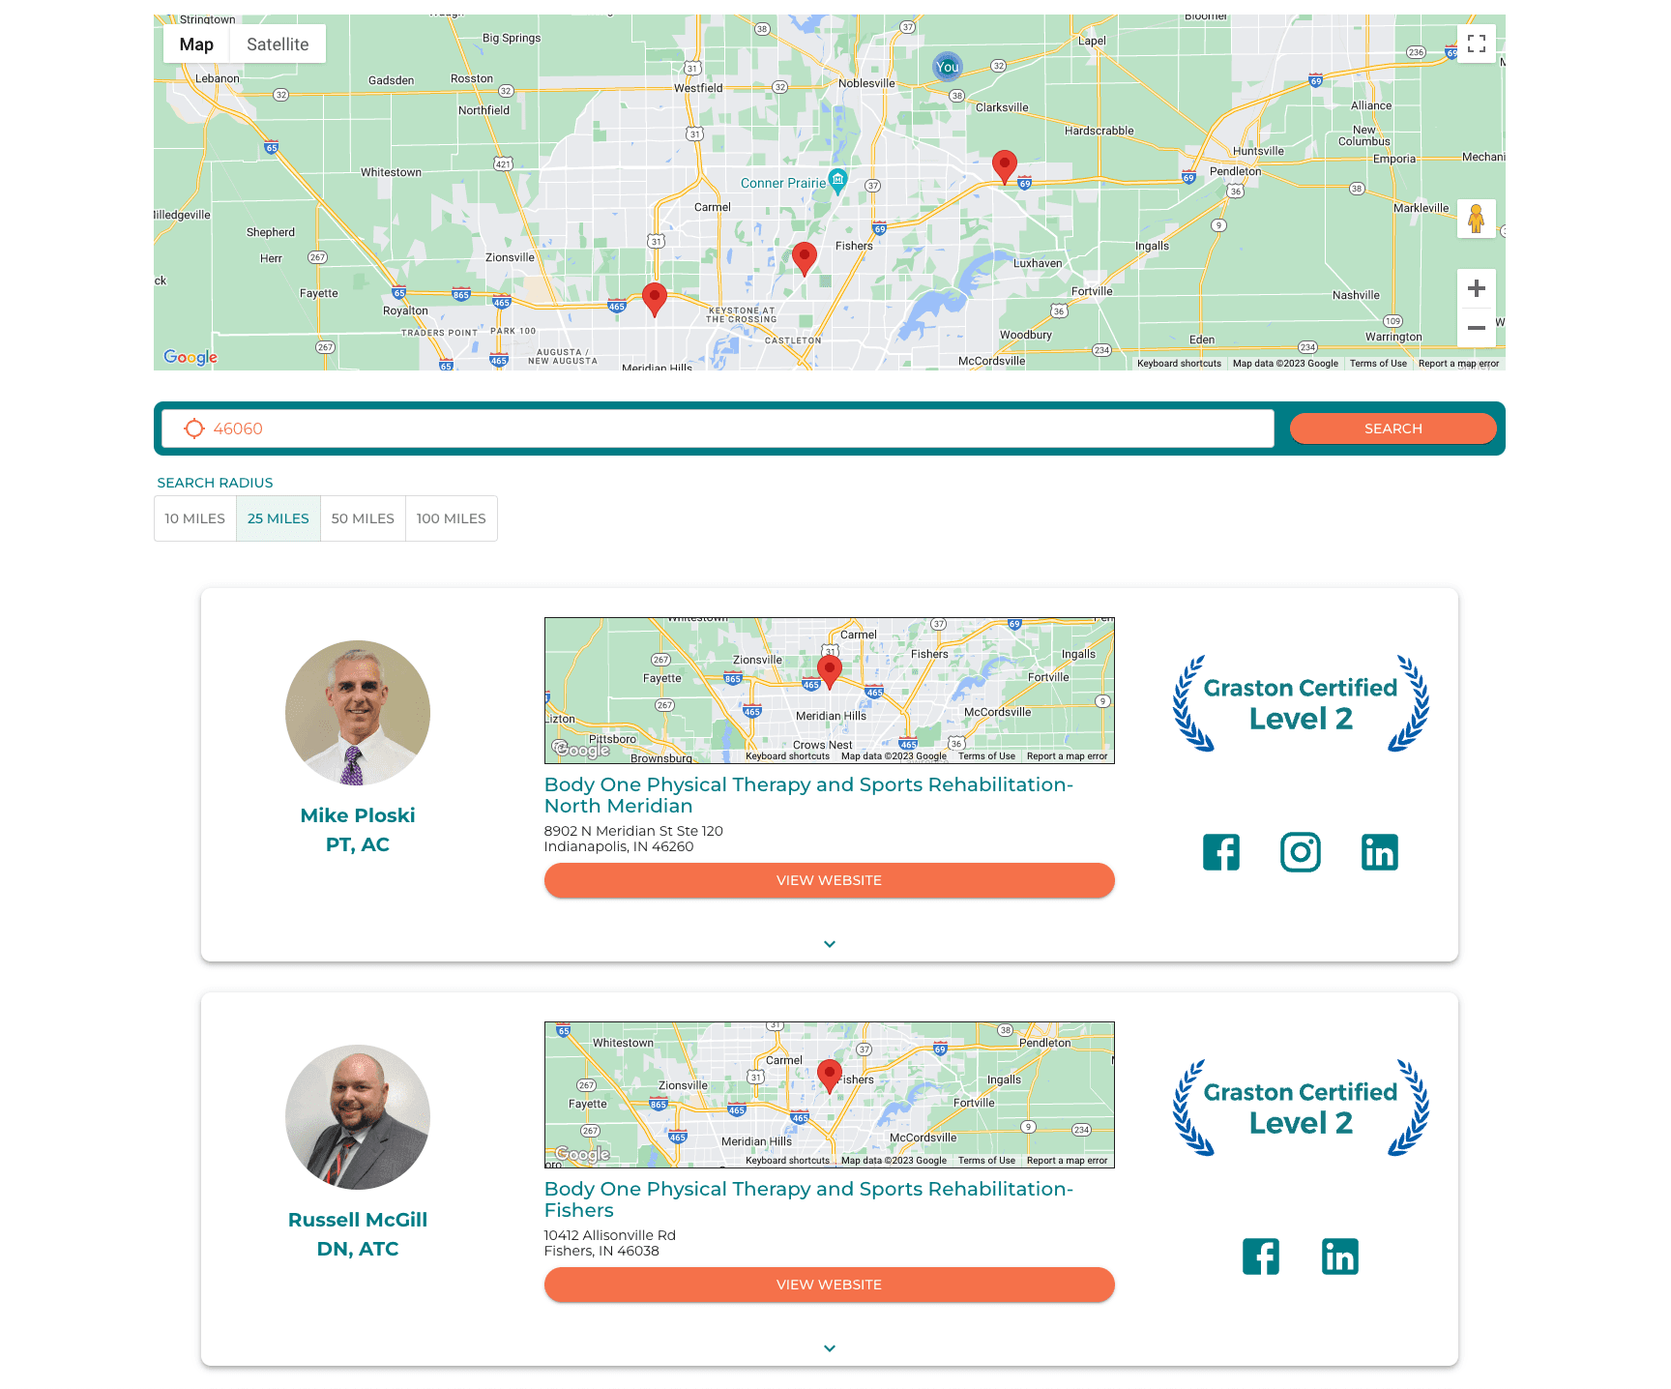Click the orange Search button
This screenshot has width=1671, height=1389.
pos(1393,429)
